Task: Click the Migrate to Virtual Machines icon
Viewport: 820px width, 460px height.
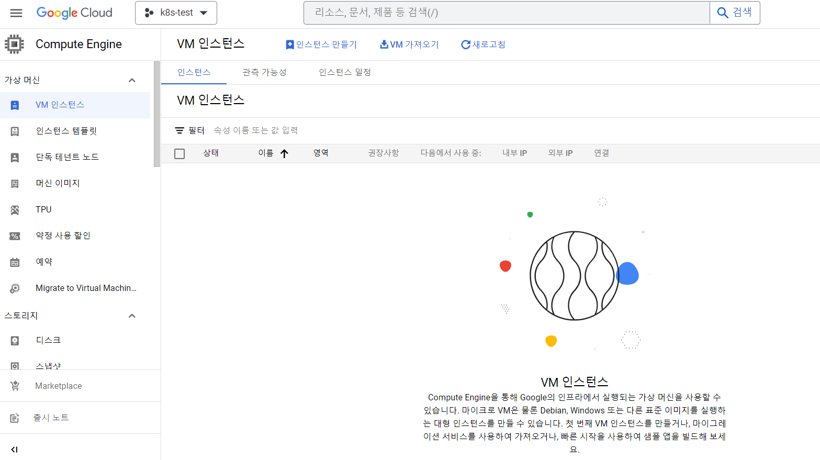Action: pos(15,288)
